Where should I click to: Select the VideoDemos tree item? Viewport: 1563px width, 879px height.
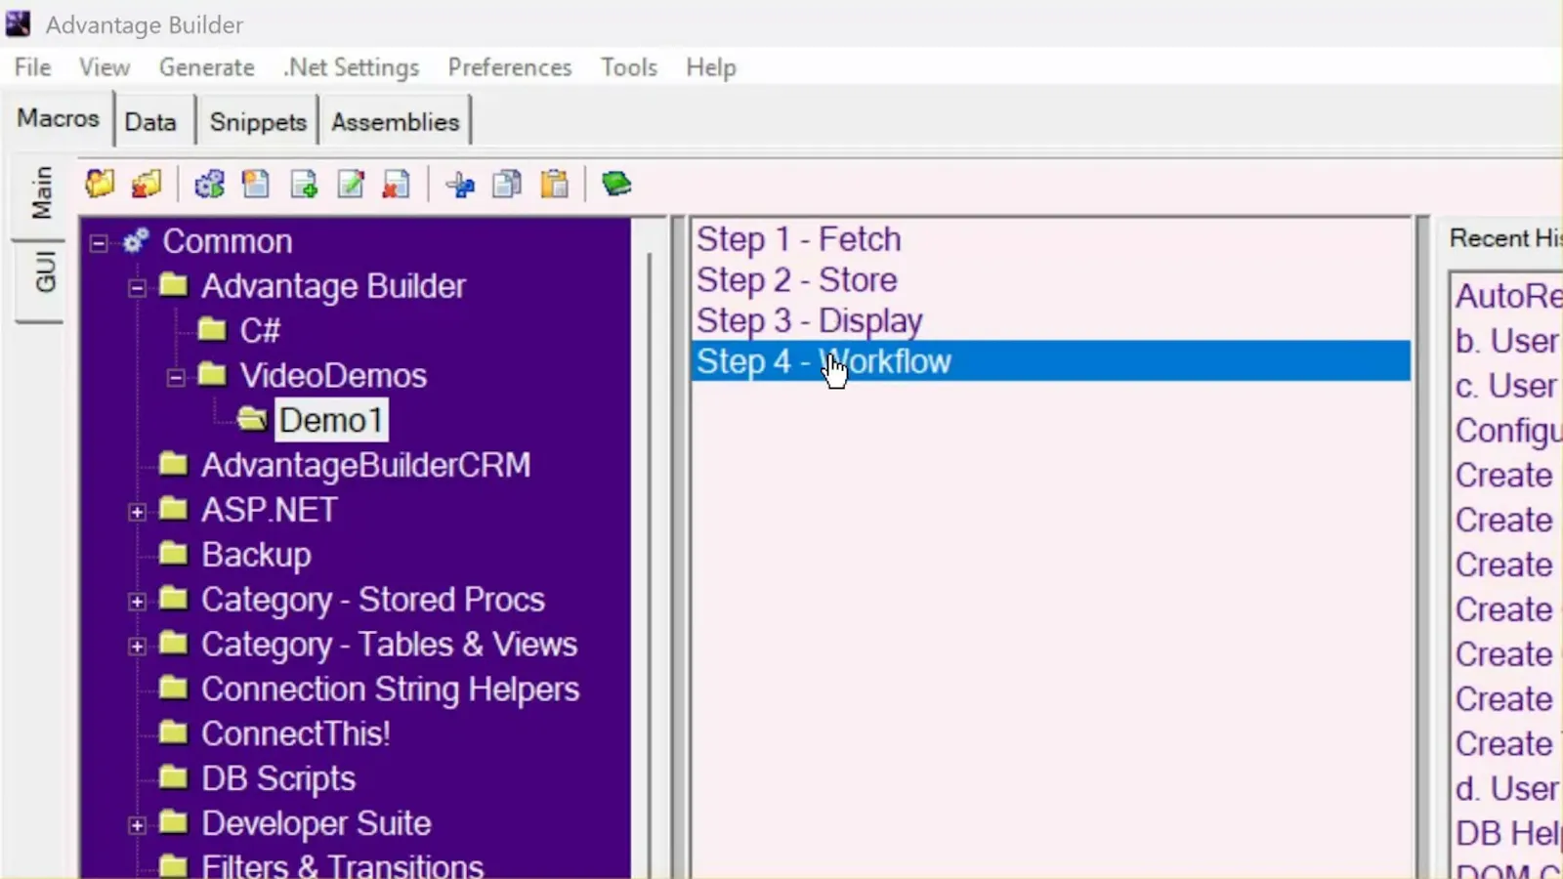tap(333, 375)
